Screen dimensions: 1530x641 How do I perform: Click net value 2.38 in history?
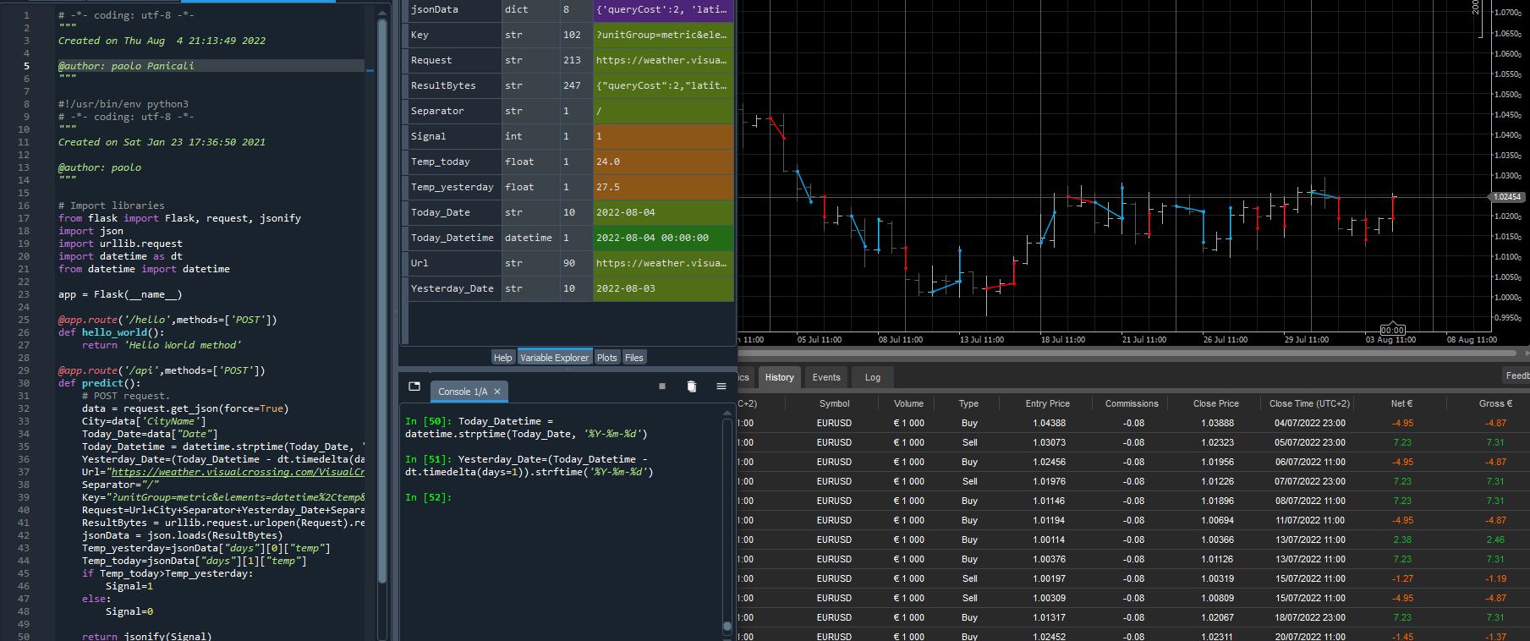[x=1402, y=540]
